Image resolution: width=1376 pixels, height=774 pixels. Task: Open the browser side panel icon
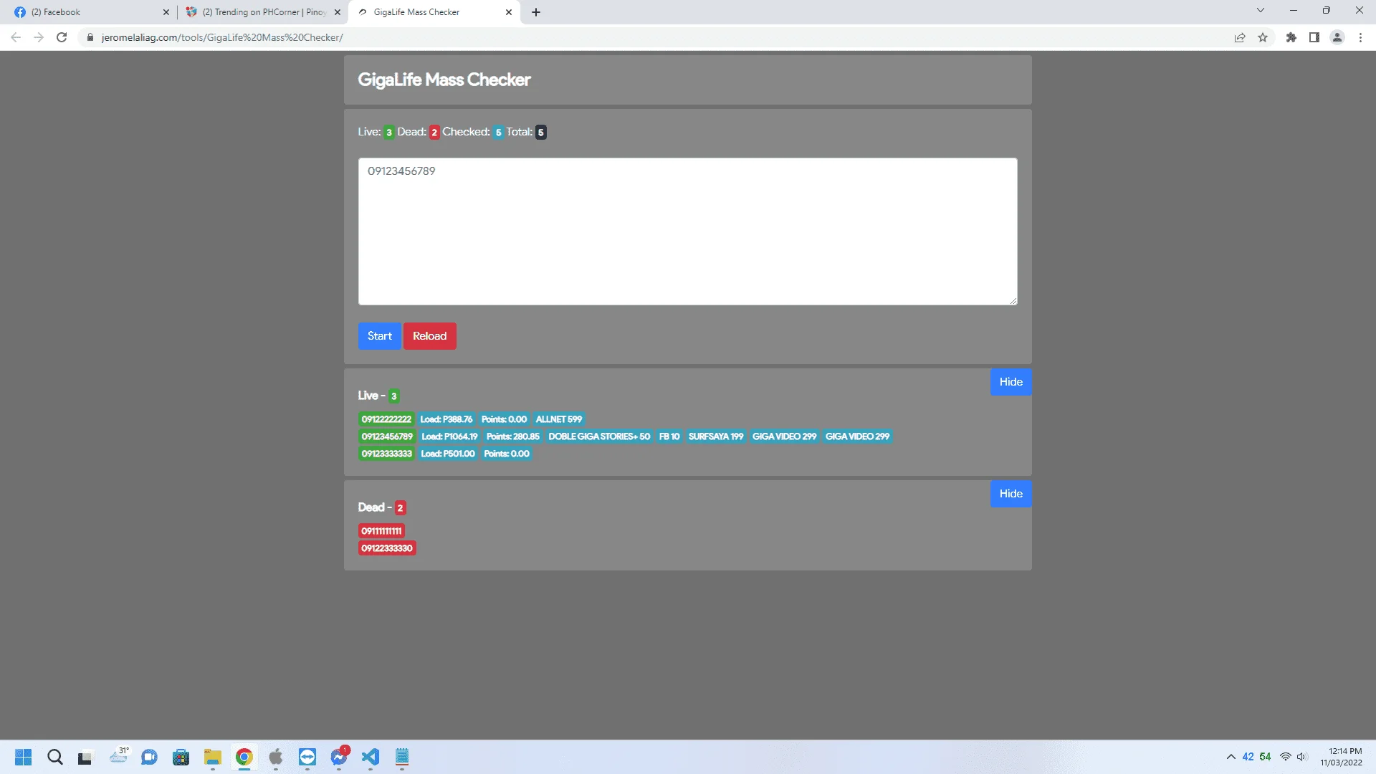(x=1314, y=37)
